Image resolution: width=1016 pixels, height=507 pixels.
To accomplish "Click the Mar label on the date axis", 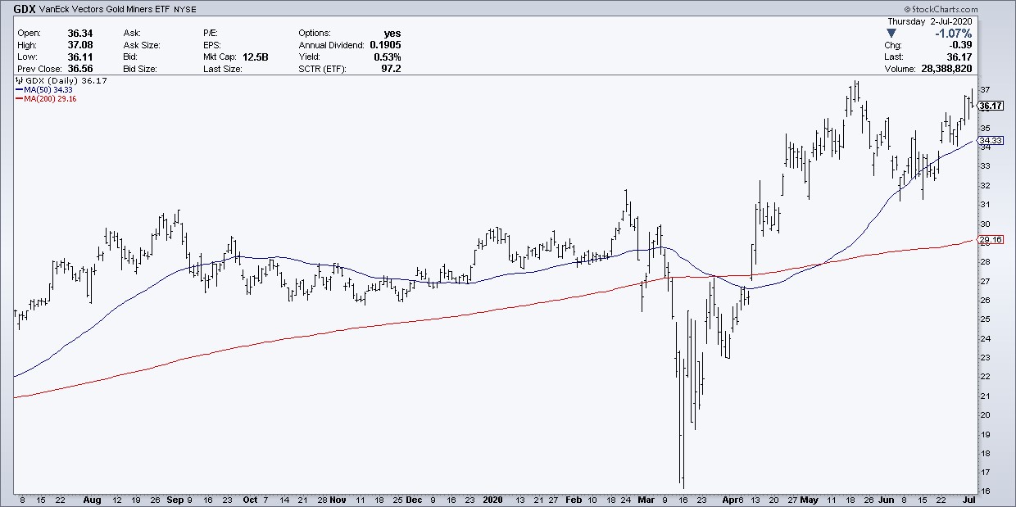I will [647, 499].
